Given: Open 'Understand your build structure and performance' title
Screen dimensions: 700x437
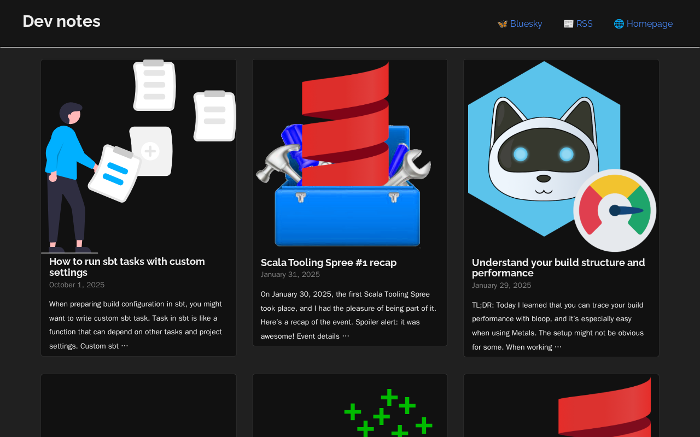Looking at the screenshot, I should click(x=558, y=268).
